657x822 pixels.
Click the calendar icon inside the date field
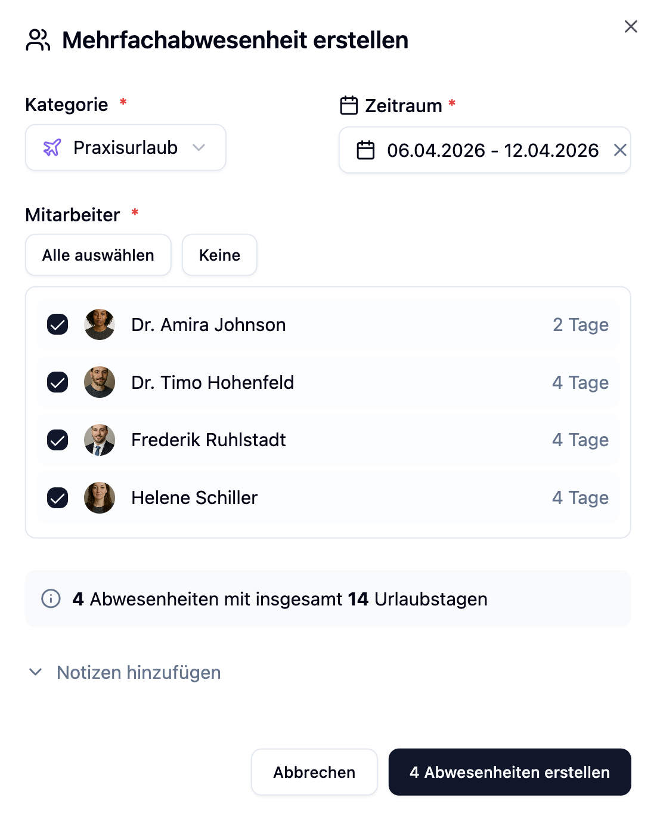coord(365,150)
